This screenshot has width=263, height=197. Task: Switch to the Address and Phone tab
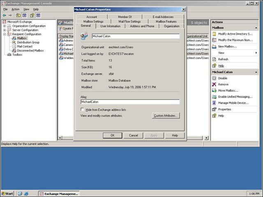coord(142,26)
